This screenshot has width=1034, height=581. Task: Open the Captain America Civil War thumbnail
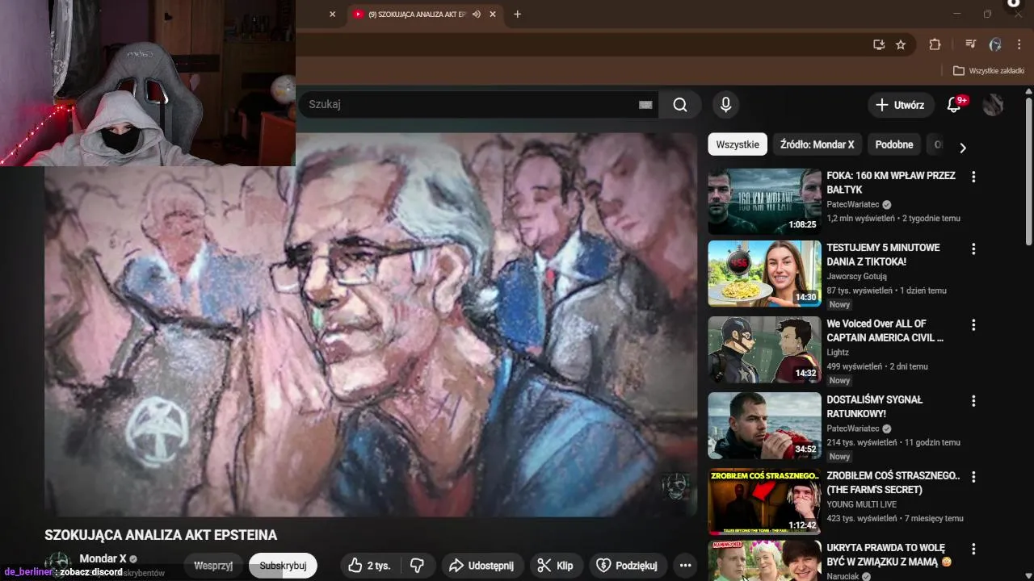(764, 349)
